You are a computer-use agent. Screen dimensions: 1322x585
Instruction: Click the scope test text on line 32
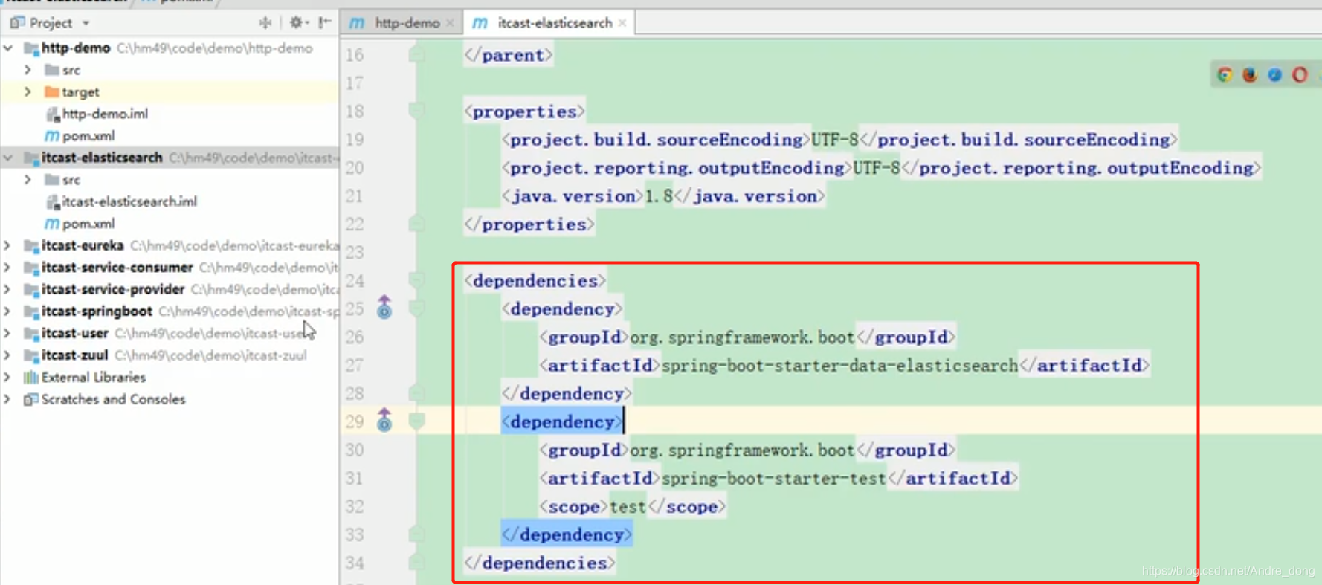628,507
